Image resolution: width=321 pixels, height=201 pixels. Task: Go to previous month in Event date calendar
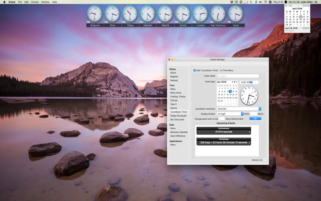232,82
